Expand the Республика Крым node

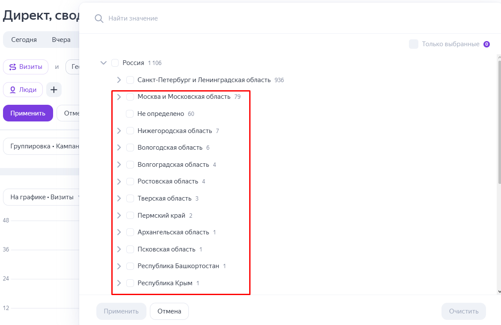[119, 283]
